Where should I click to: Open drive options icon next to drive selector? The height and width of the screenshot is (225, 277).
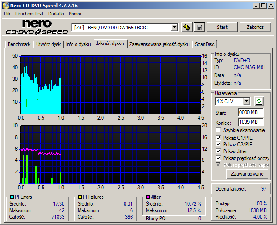tap(187, 27)
